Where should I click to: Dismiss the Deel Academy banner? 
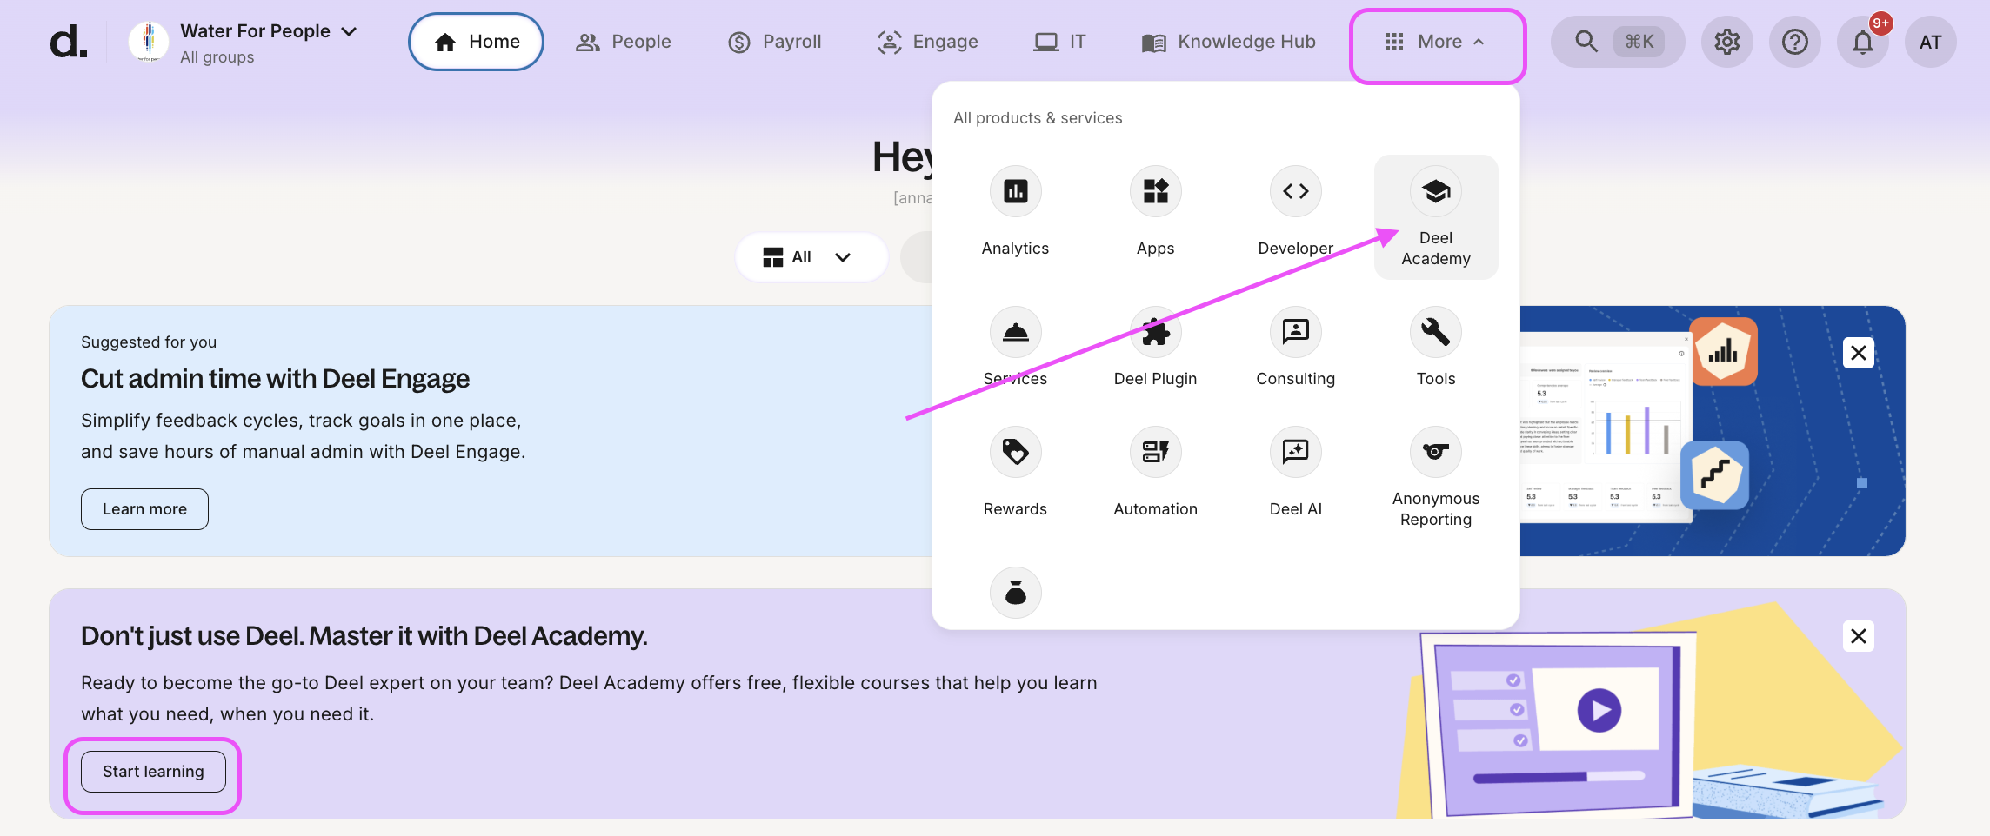pyautogui.click(x=1858, y=636)
